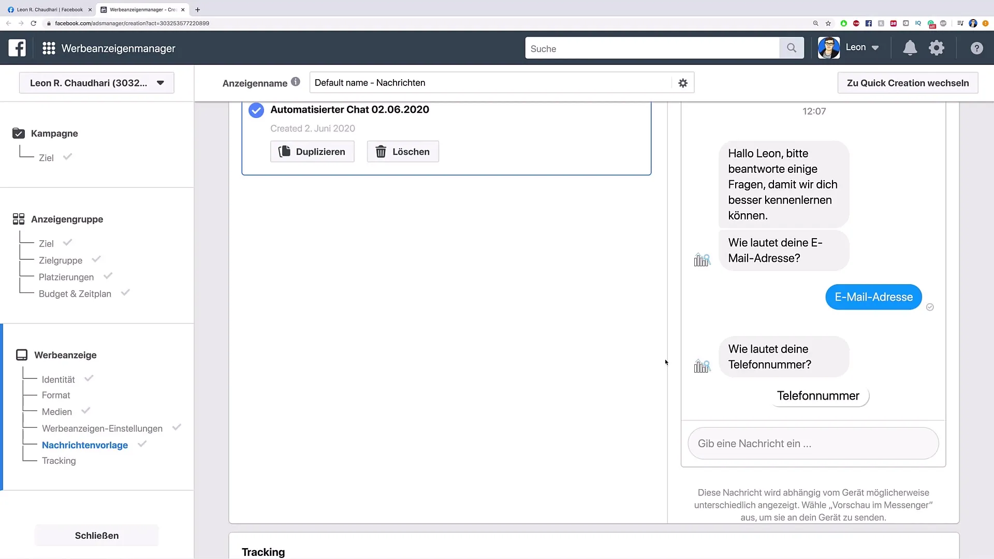Click the orange alert icon in browser toolbar
This screenshot has width=994, height=559.
point(985,23)
